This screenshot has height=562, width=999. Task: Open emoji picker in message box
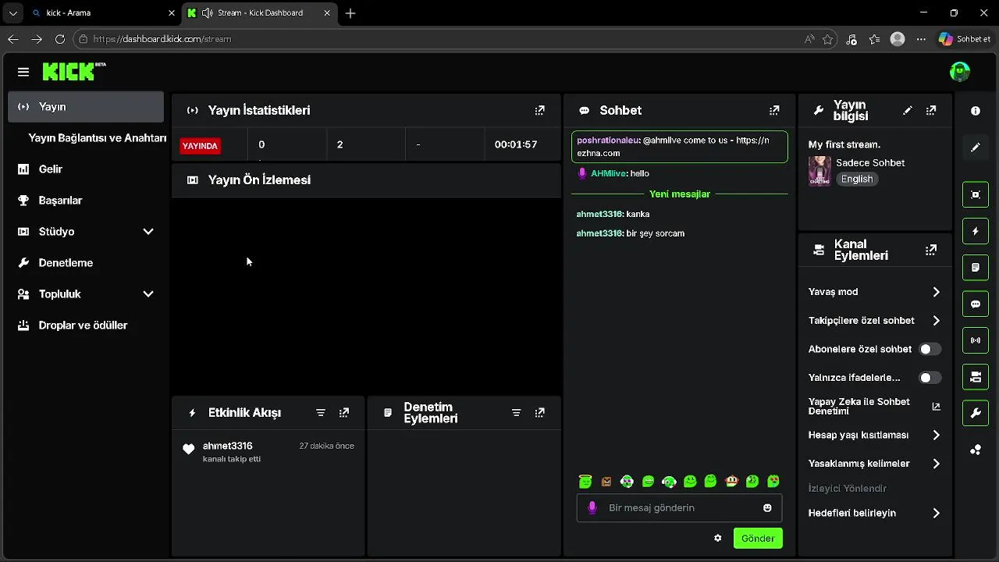click(x=767, y=507)
